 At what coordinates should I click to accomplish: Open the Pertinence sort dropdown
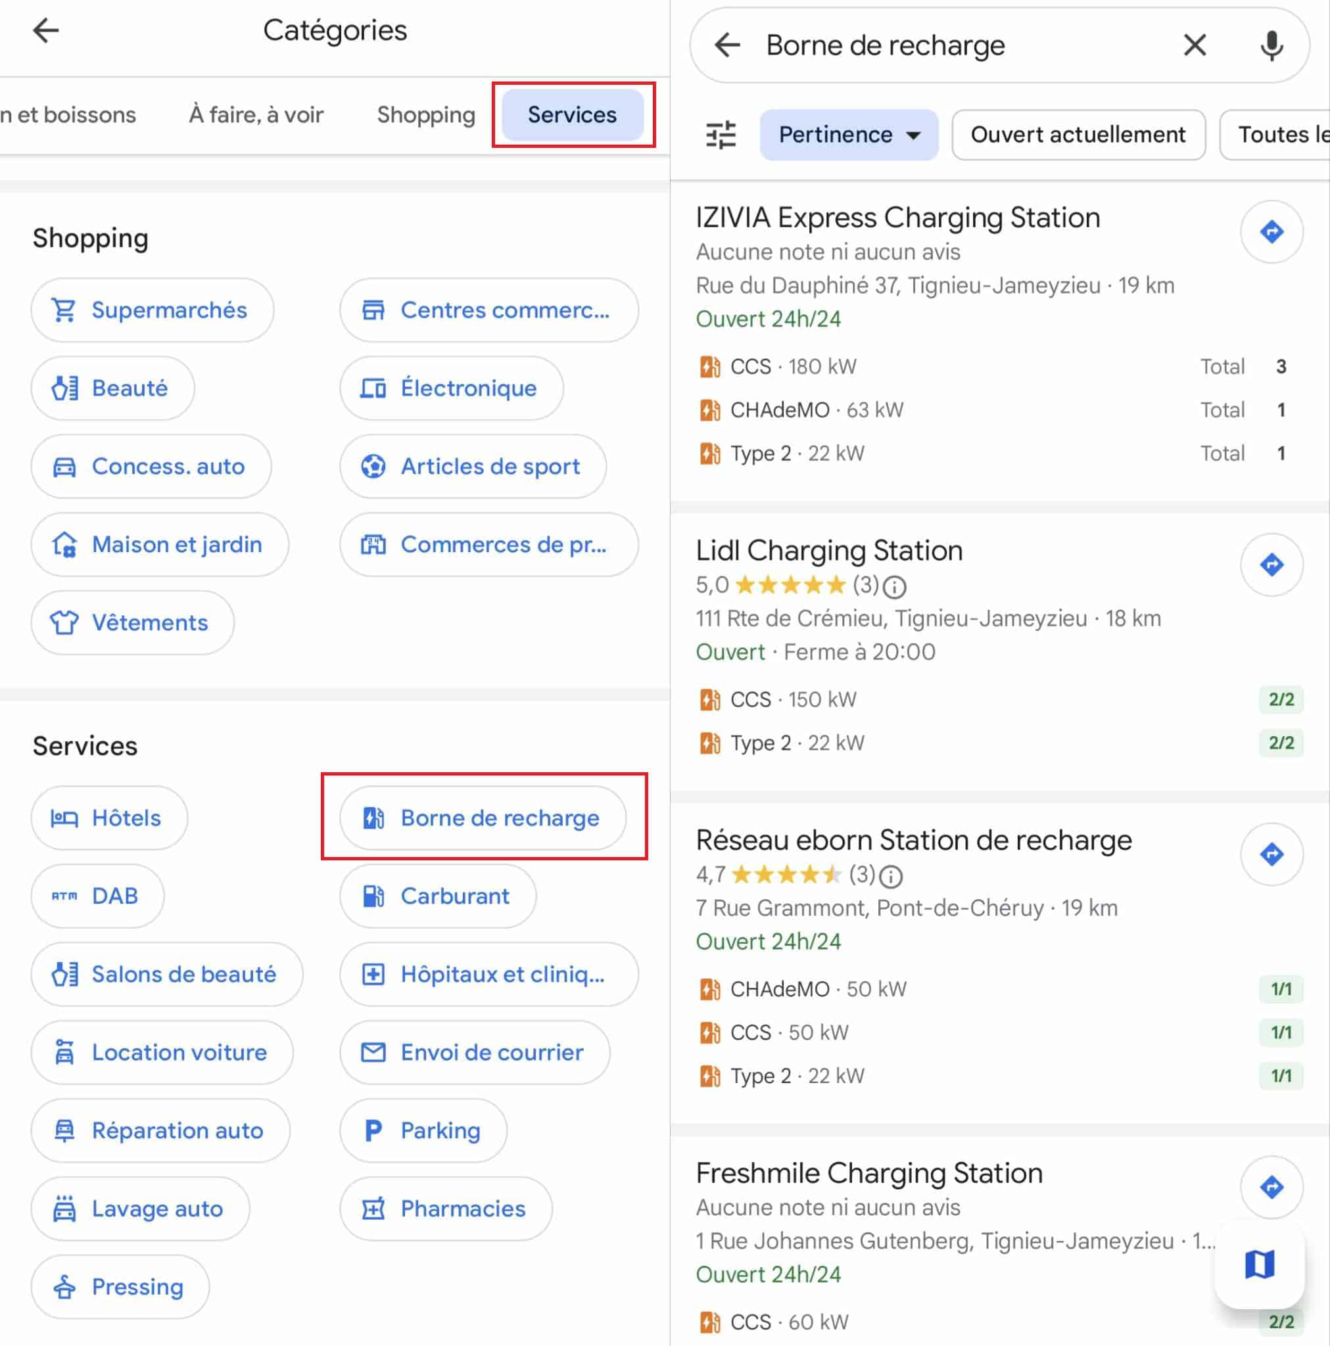point(848,135)
